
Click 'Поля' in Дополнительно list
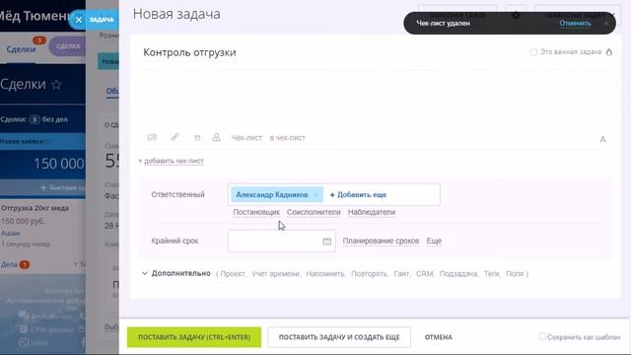coord(515,274)
